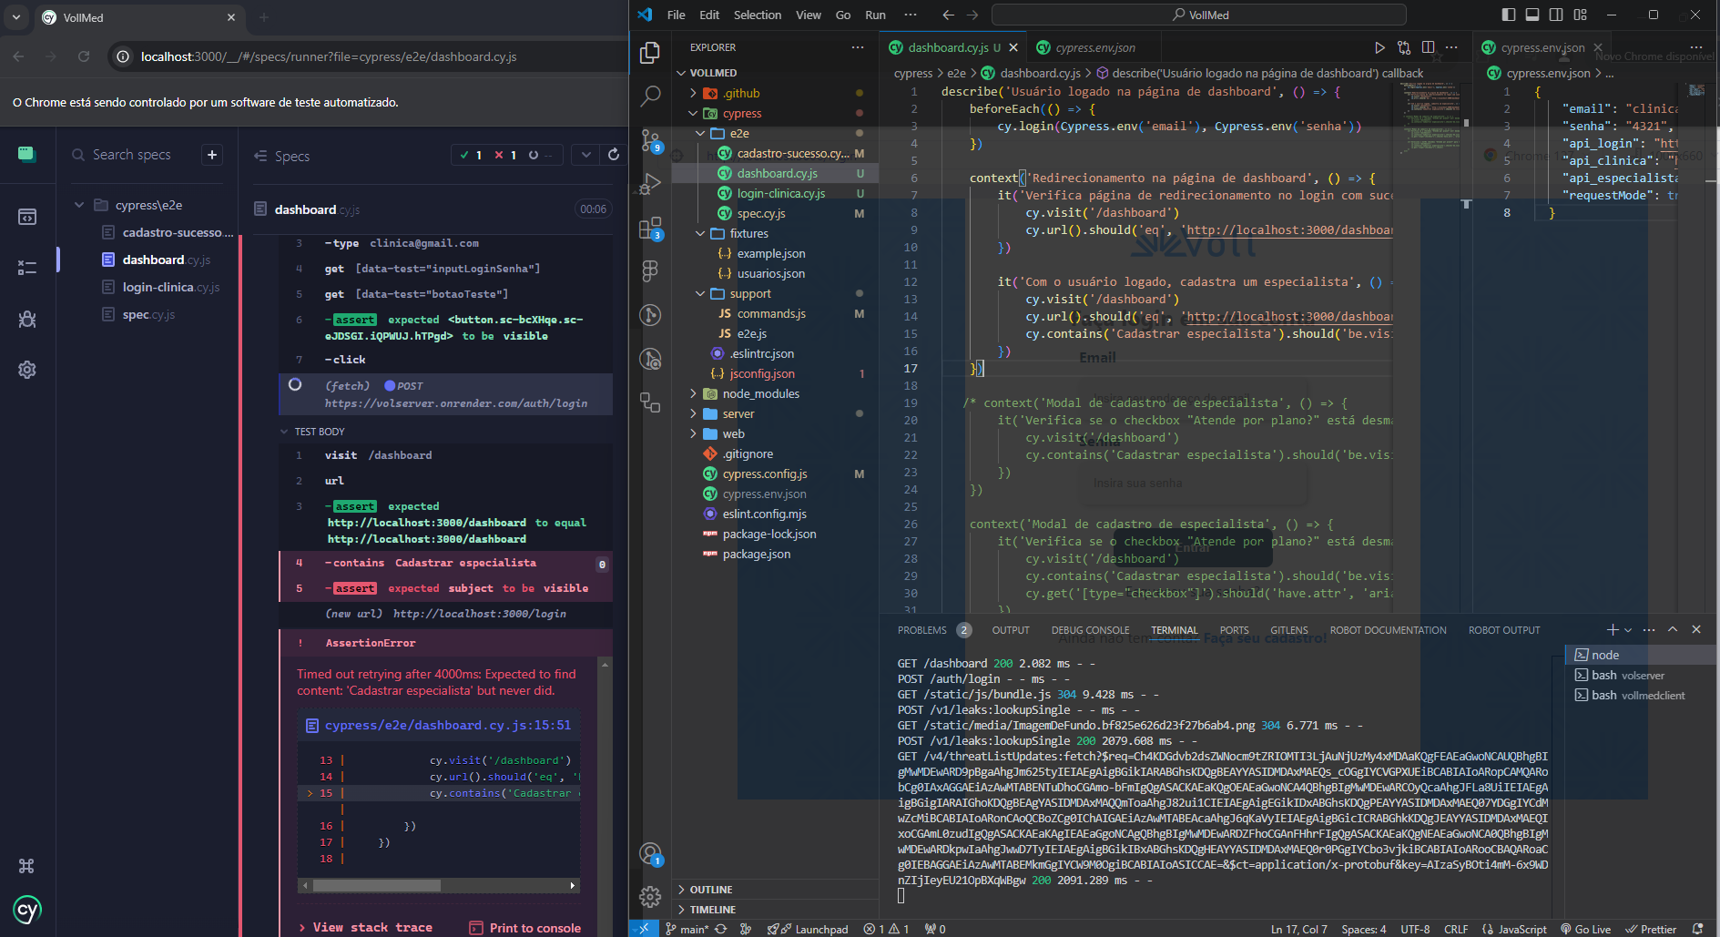Open the Cypress run options dropdown chevron

[586, 155]
